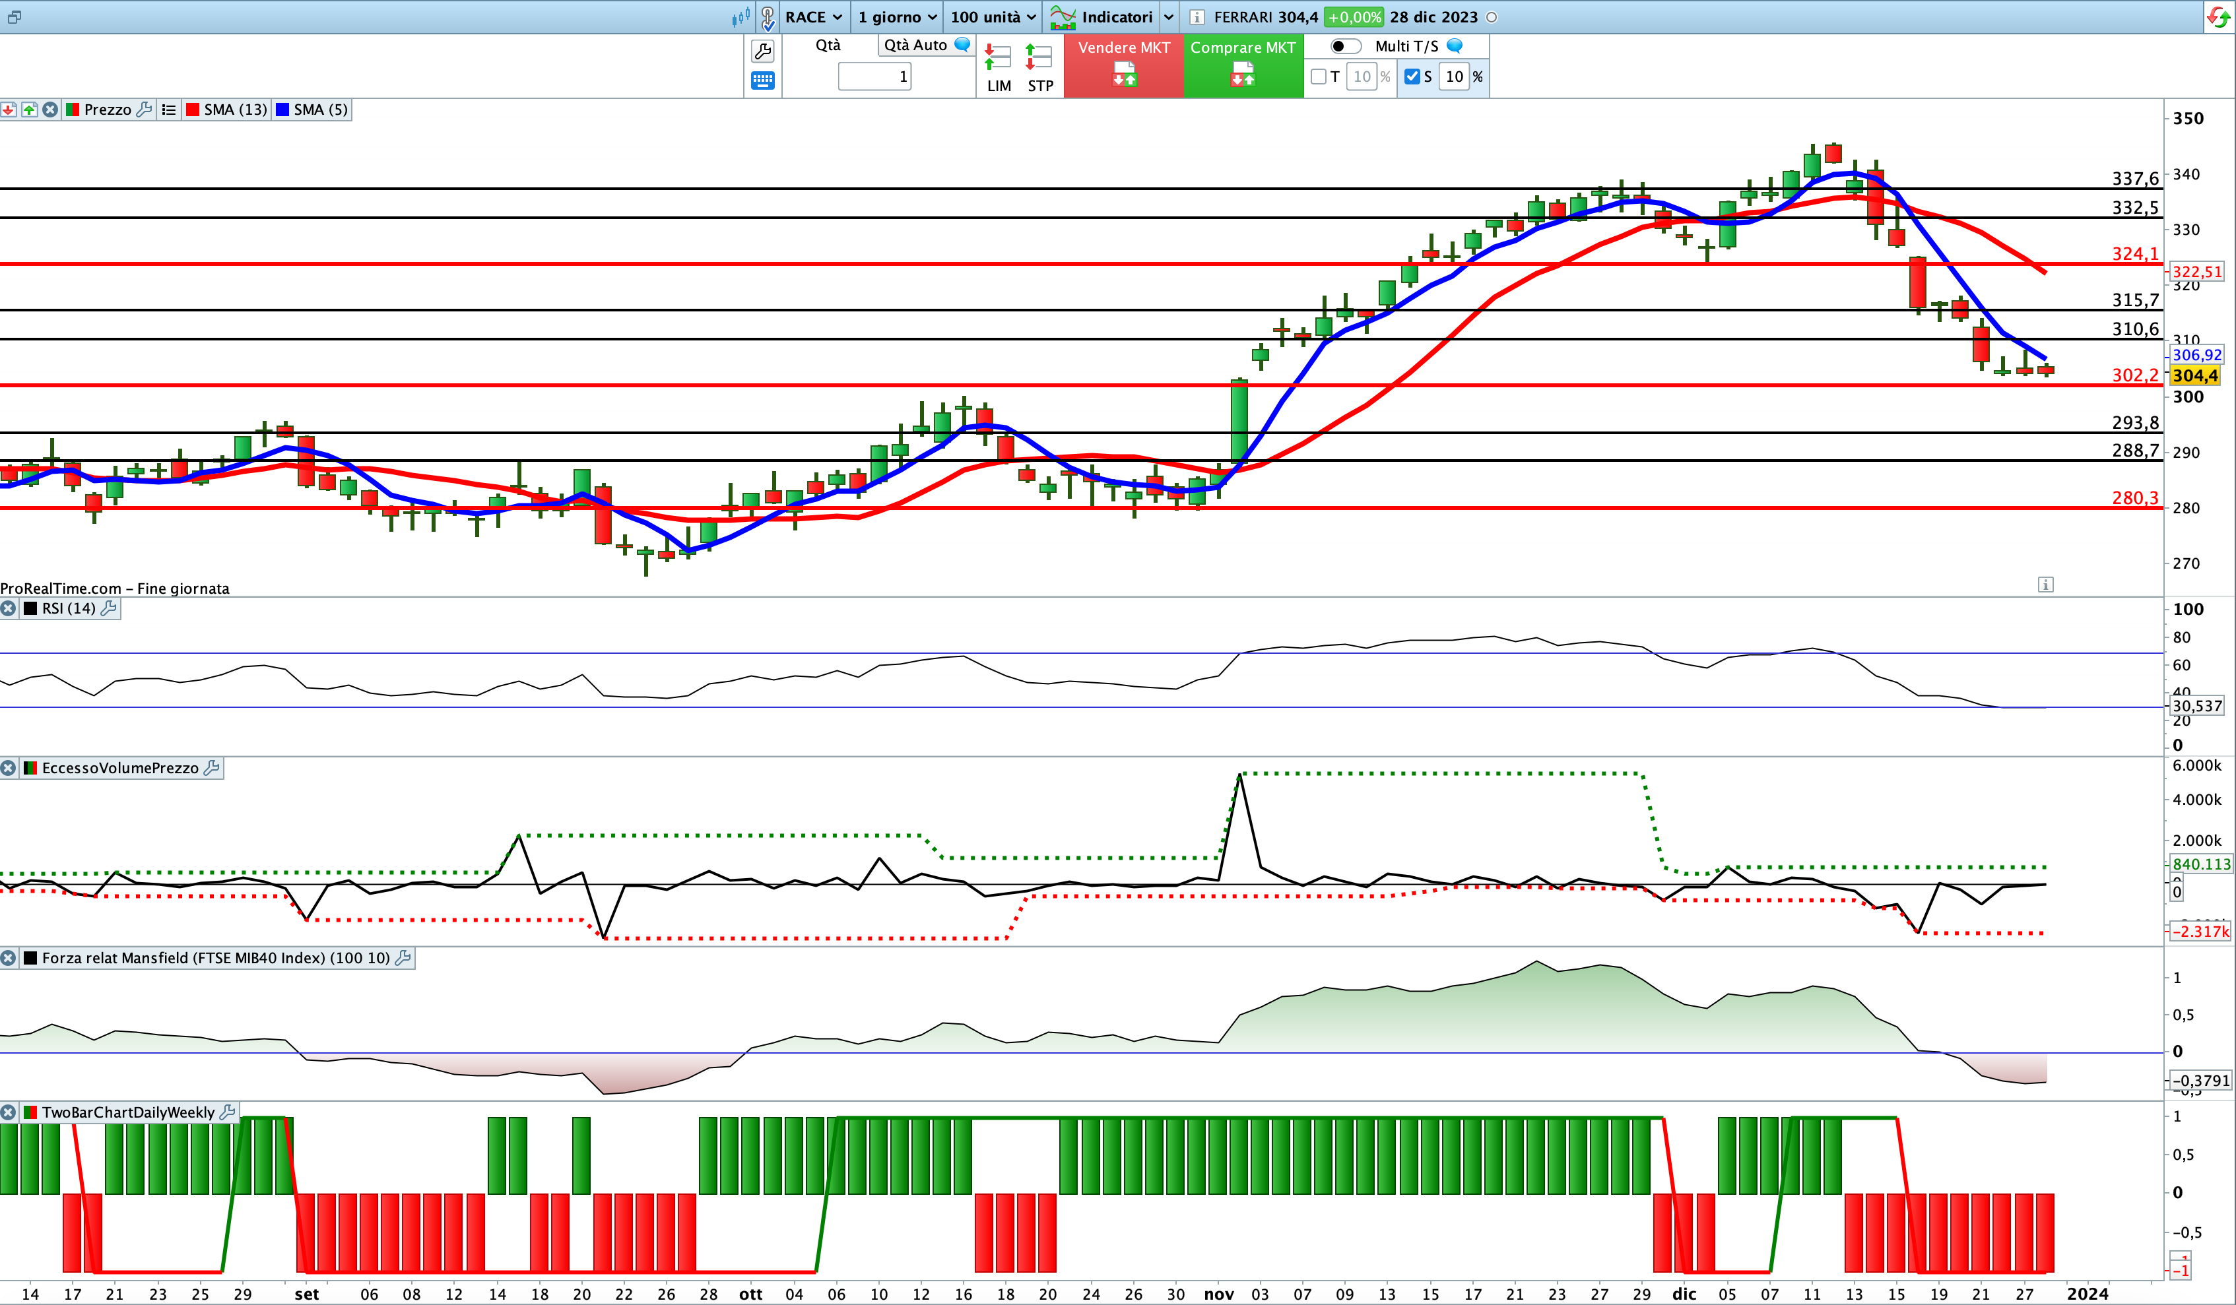This screenshot has height=1305, width=2236.
Task: Open the 100 unità dropdown
Action: pyautogui.click(x=993, y=17)
